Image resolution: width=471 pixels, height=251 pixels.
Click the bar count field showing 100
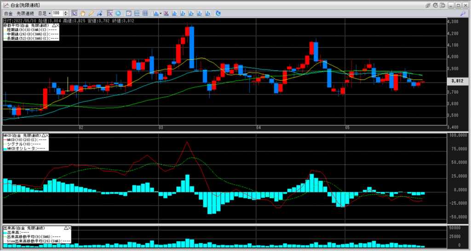click(57, 13)
